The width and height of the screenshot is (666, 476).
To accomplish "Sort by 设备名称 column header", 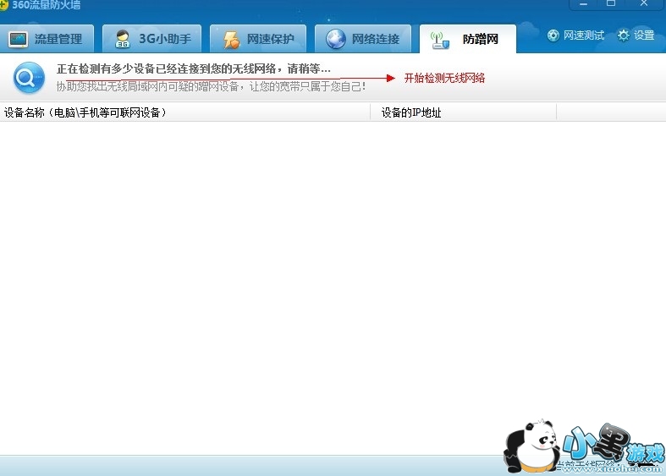I will point(185,112).
